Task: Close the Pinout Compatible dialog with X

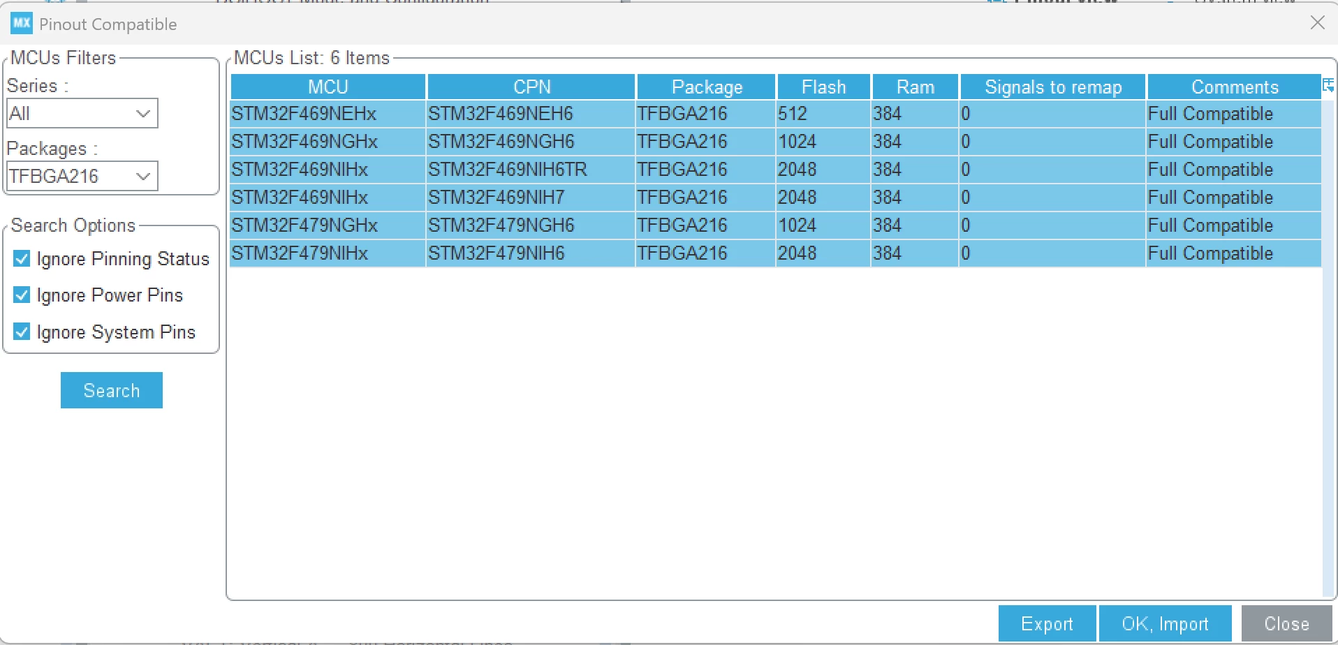Action: [x=1317, y=23]
